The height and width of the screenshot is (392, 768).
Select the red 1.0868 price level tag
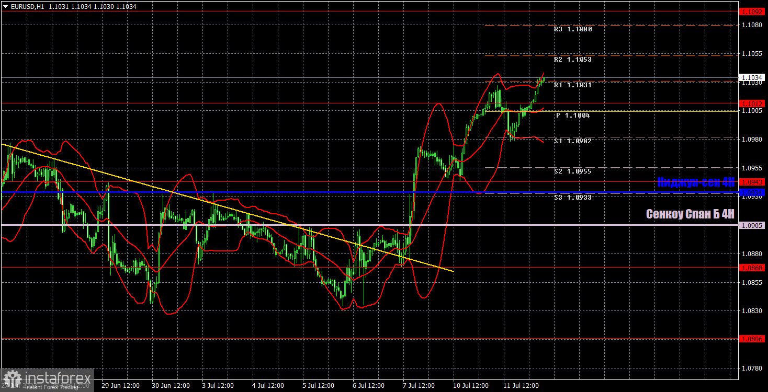pyautogui.click(x=752, y=268)
